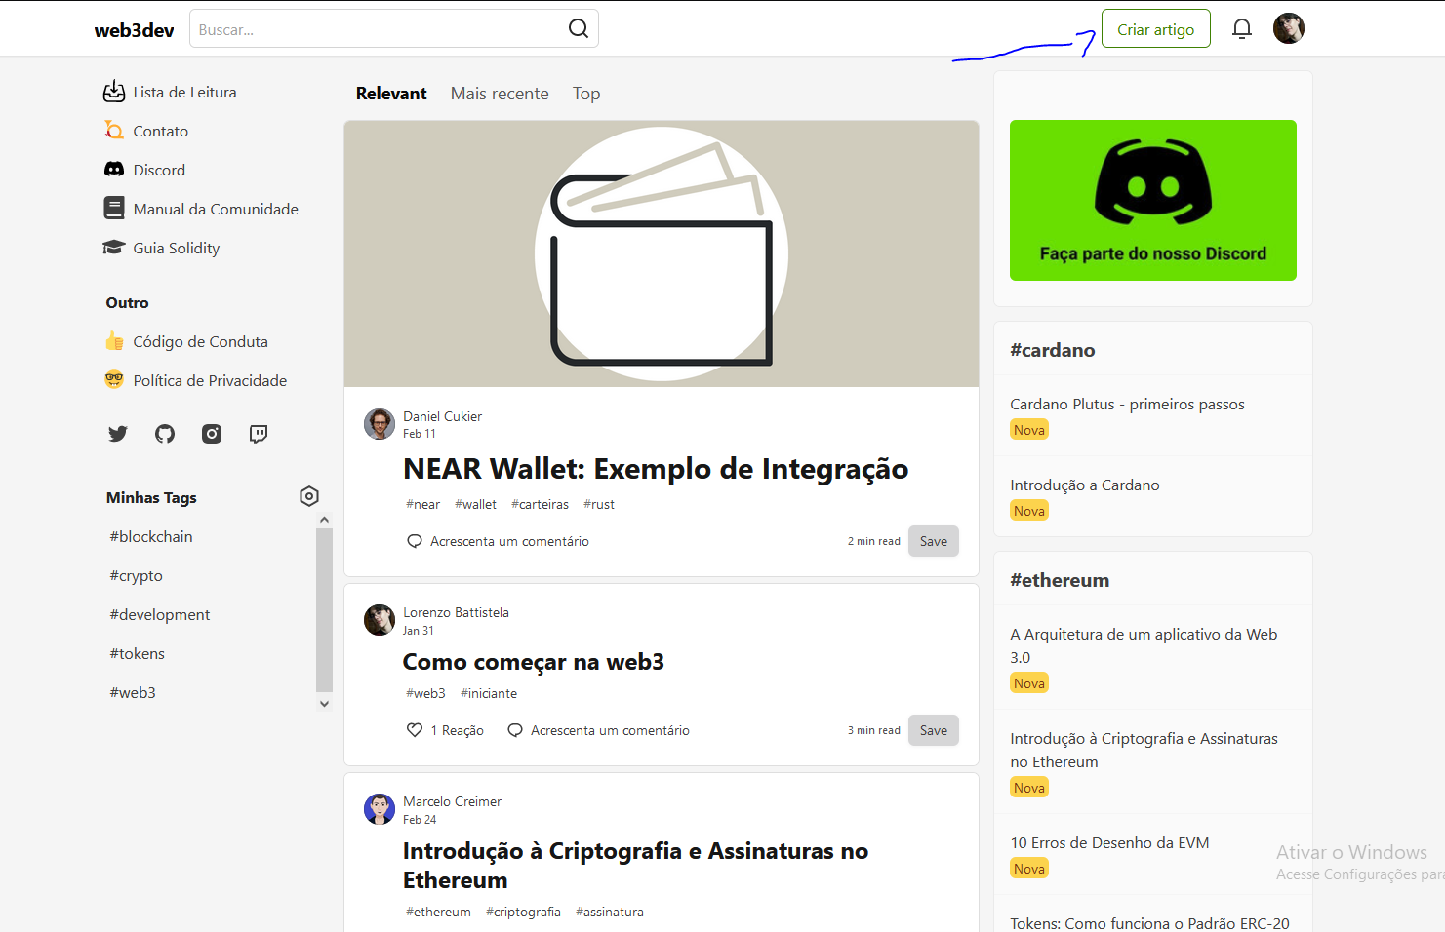Open the Minhas Tags settings gear
Viewport: 1445px width, 932px height.
(309, 496)
